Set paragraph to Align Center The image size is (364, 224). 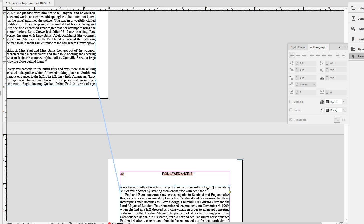298,55
